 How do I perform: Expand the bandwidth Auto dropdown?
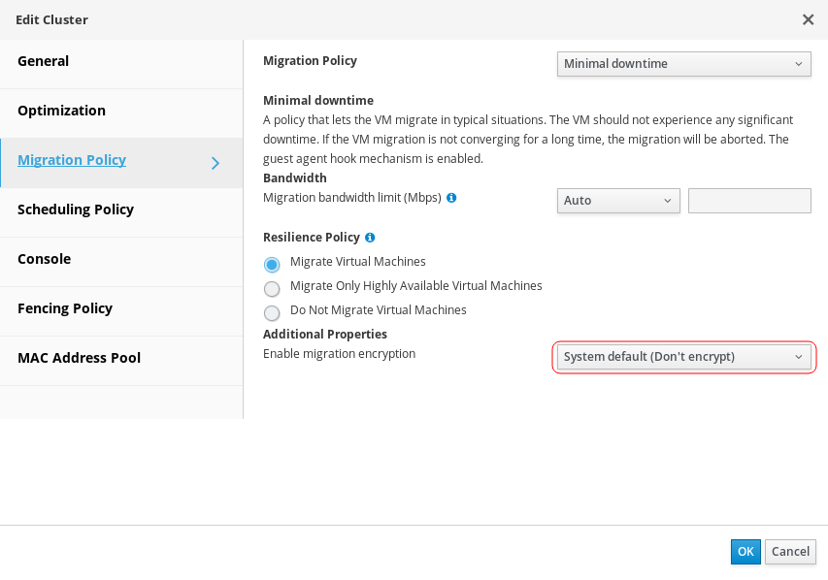618,201
